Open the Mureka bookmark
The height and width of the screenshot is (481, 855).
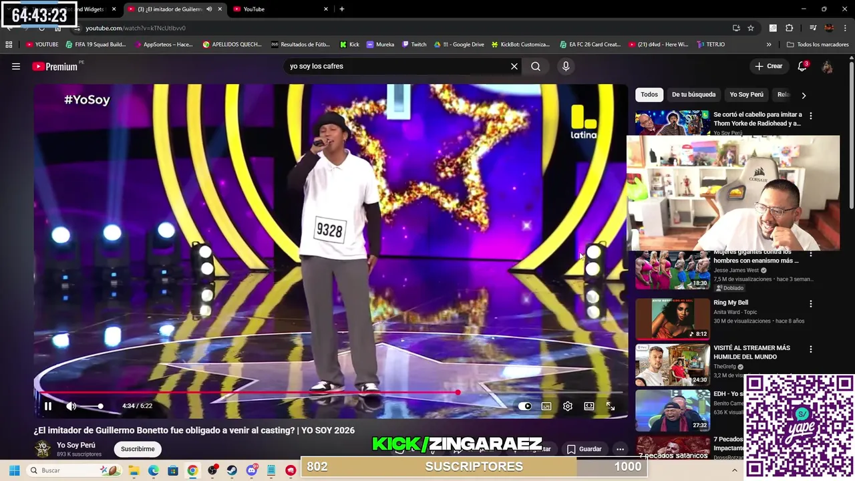pyautogui.click(x=381, y=45)
